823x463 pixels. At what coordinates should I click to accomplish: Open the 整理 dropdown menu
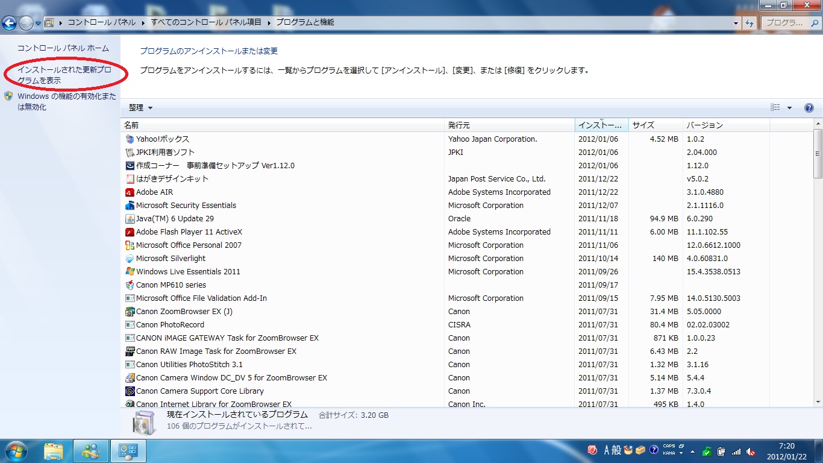click(140, 108)
